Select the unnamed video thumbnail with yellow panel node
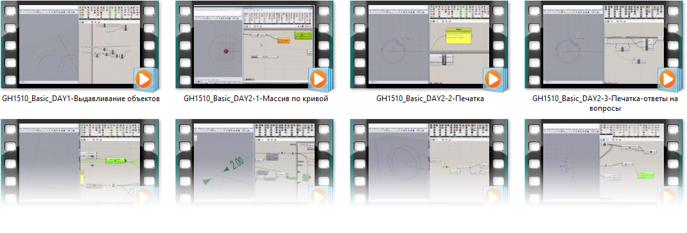 [80, 162]
